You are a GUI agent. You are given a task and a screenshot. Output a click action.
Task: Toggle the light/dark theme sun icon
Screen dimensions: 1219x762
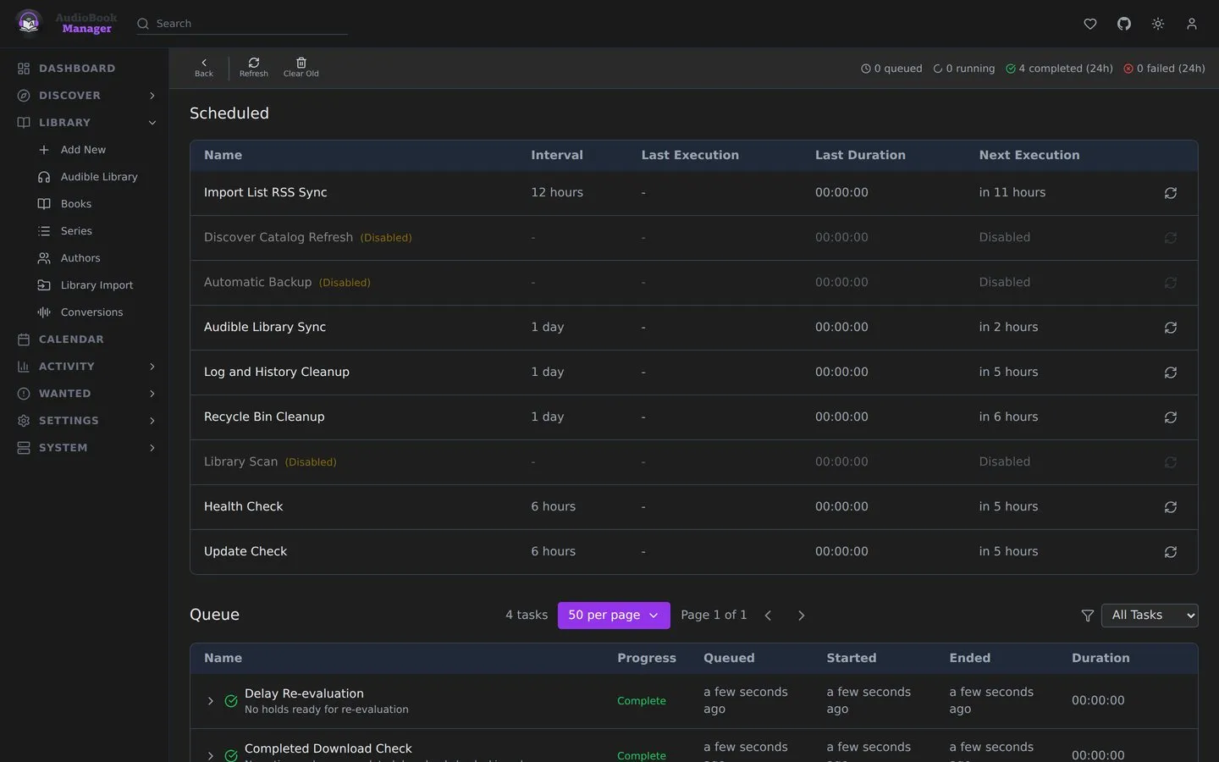(1158, 24)
